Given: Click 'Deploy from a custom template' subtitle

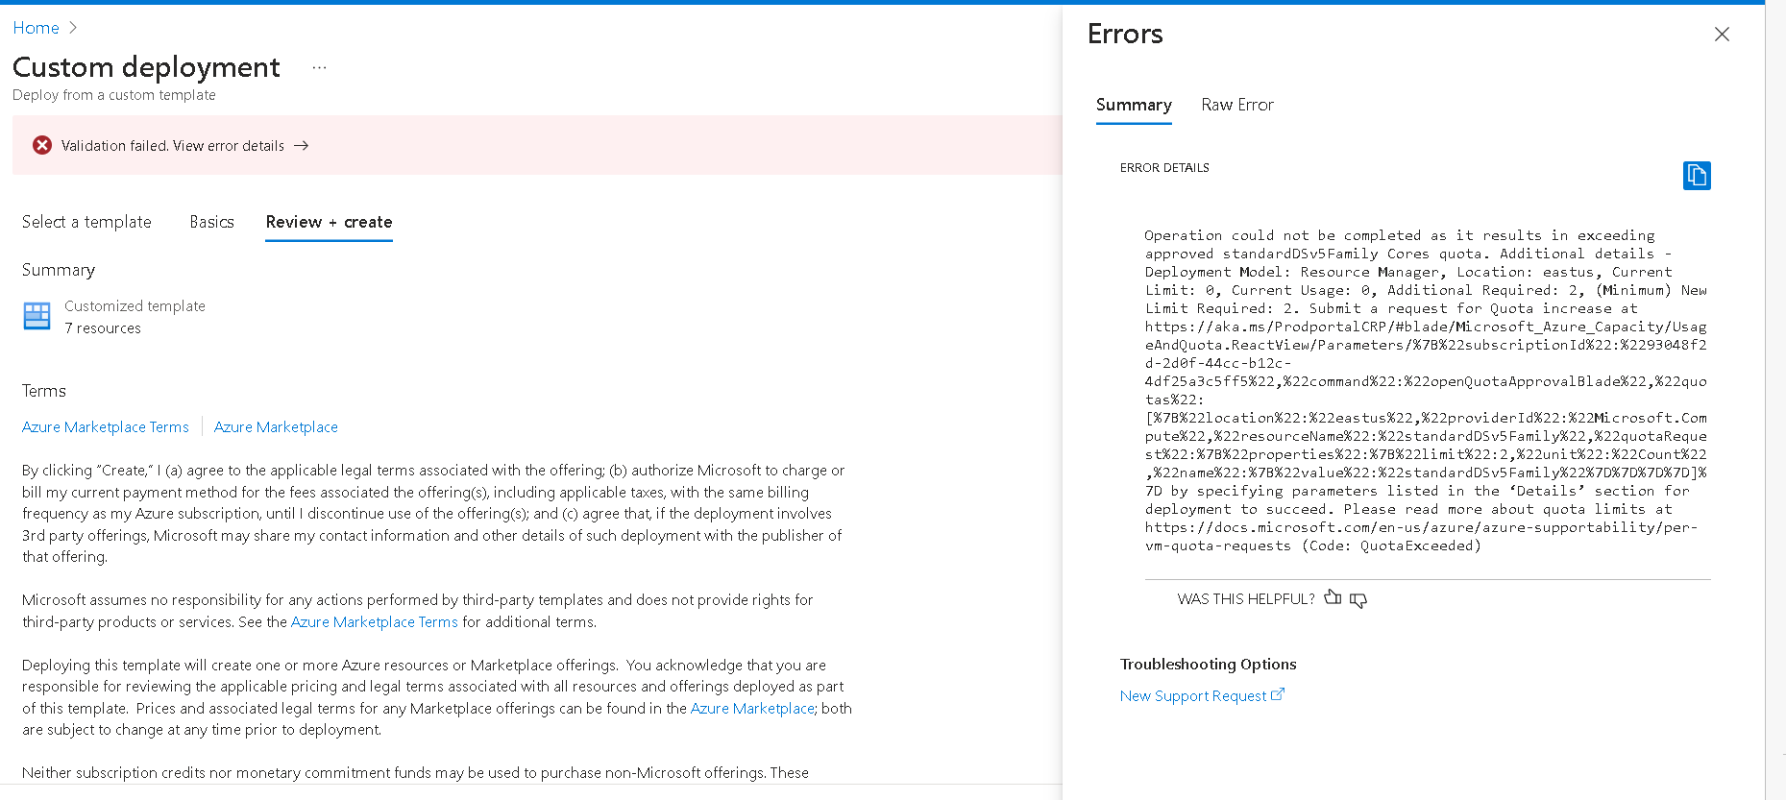Looking at the screenshot, I should [x=114, y=95].
